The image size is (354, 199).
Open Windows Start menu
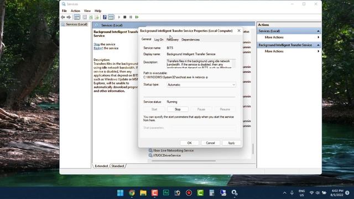pyautogui.click(x=121, y=193)
